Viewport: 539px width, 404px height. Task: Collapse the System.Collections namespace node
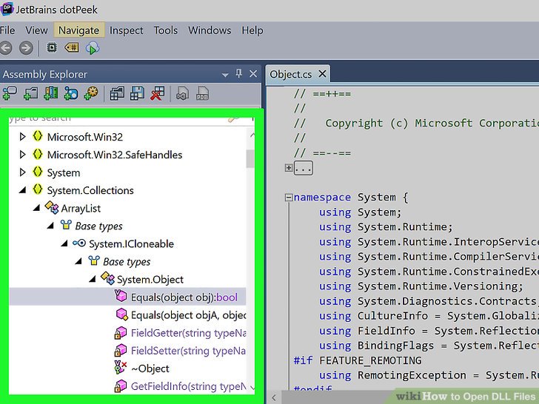pos(23,190)
